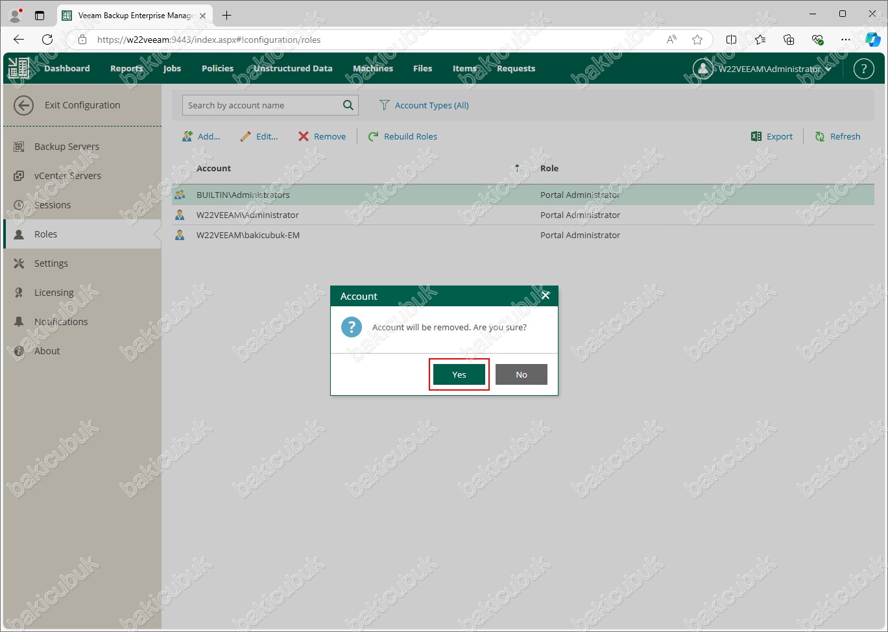Viewport: 888px width, 632px height.
Task: Click Portal Administrator role of bakicubuk-EM
Action: [x=580, y=235]
